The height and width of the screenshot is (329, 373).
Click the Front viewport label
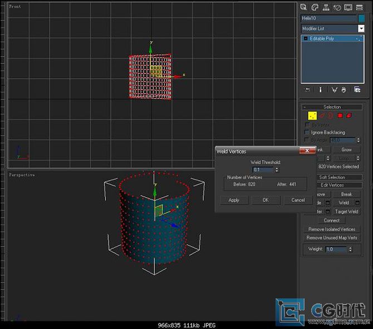click(x=14, y=7)
